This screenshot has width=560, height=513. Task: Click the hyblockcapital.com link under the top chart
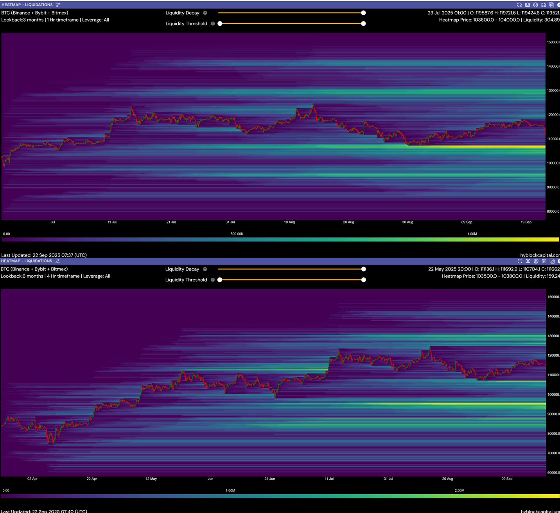point(540,255)
